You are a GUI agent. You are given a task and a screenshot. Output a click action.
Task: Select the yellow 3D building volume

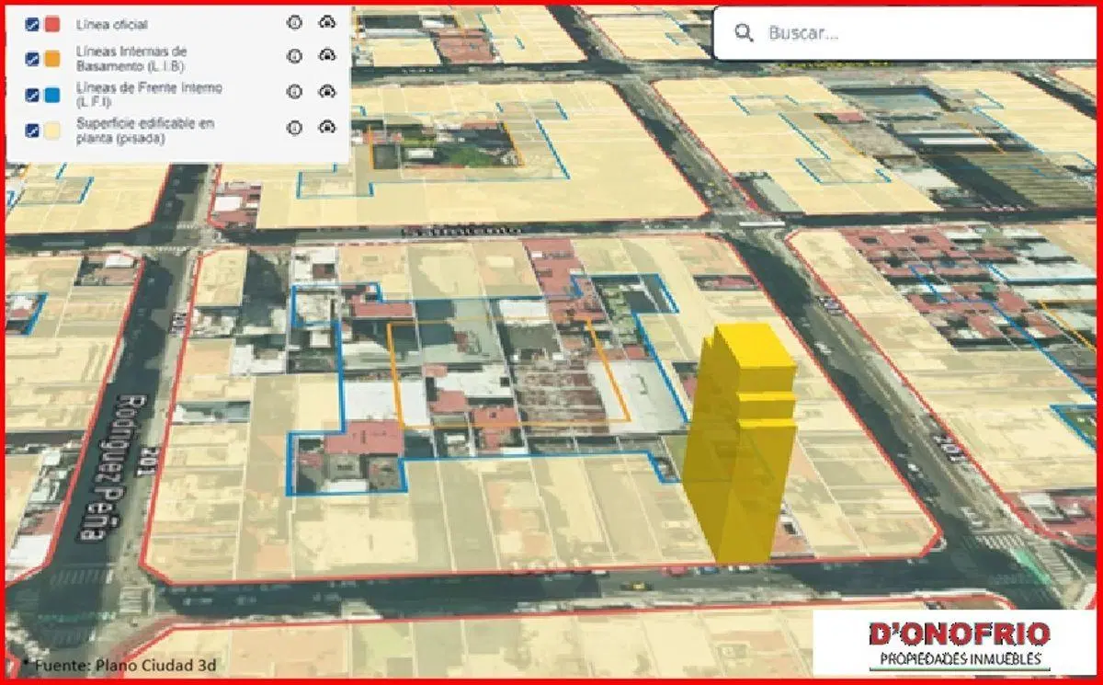[742, 444]
